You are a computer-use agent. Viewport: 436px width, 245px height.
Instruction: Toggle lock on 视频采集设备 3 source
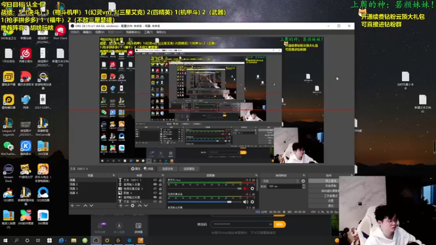[x=160, y=188]
